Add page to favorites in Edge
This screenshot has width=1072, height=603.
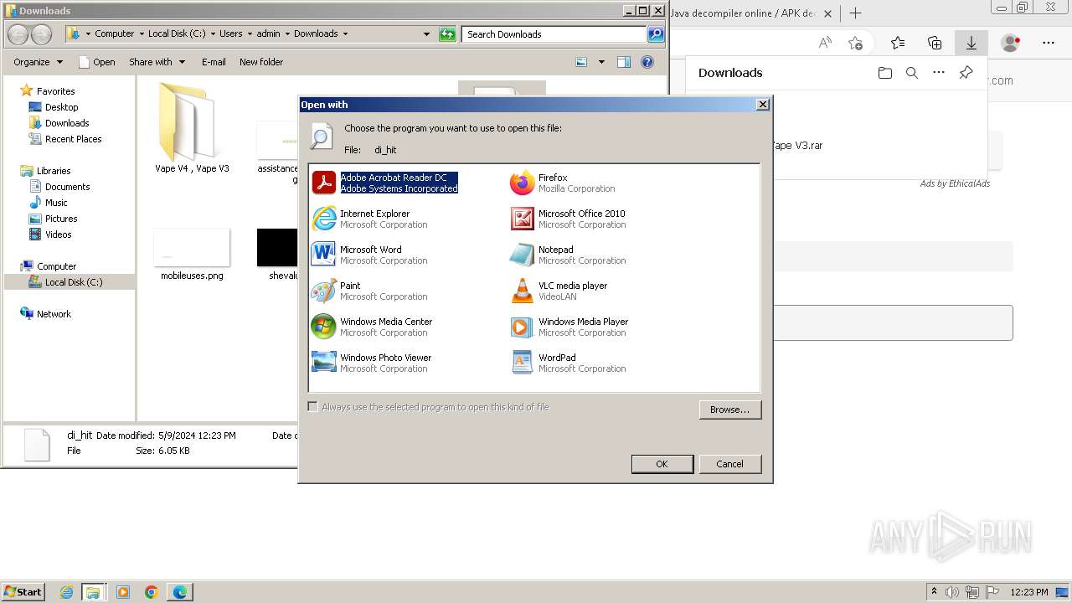coord(855,43)
